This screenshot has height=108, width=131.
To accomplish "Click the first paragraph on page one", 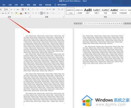I will 44,44.
